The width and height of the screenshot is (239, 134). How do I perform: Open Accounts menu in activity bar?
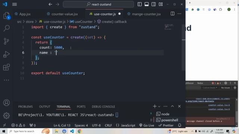6,103
